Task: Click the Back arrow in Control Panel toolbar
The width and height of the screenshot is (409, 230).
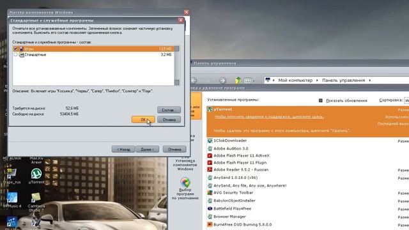Action: [x=194, y=80]
